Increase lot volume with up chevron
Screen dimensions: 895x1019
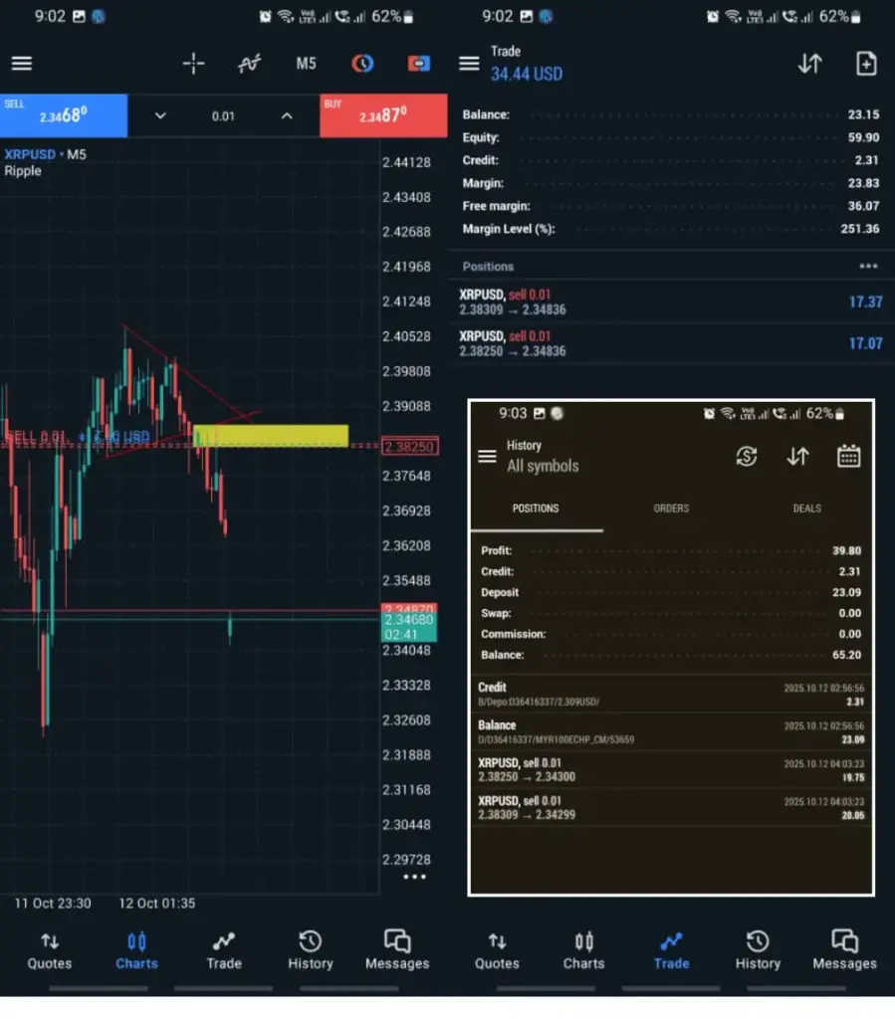click(x=287, y=116)
